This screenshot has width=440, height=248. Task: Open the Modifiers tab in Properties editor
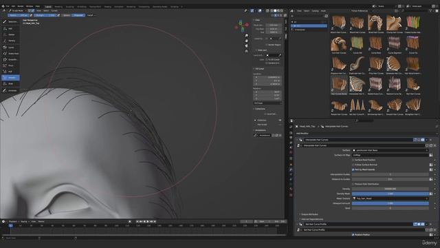point(291,169)
